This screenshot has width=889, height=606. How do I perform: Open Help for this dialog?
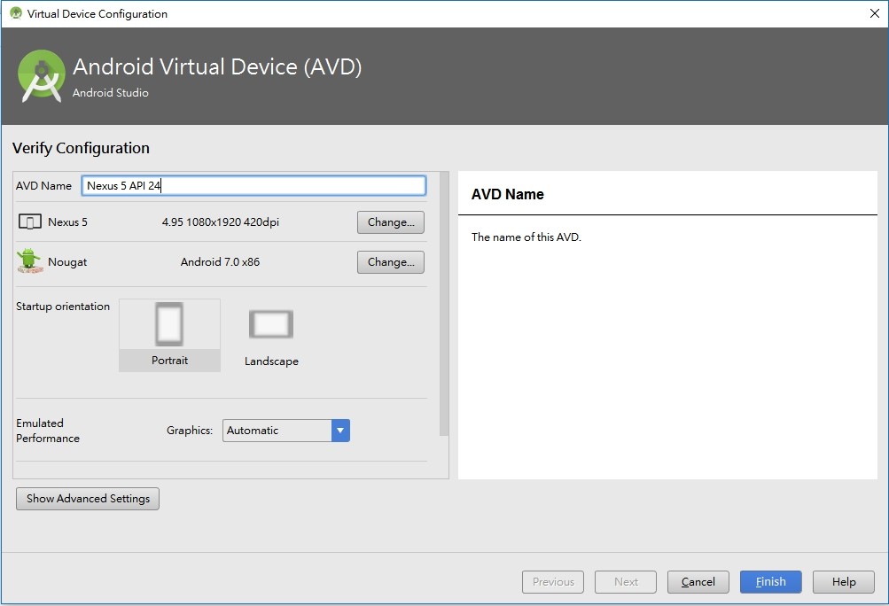click(x=844, y=581)
